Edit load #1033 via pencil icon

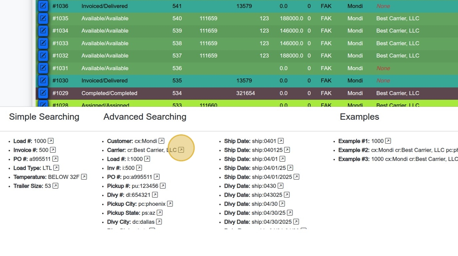(x=43, y=43)
